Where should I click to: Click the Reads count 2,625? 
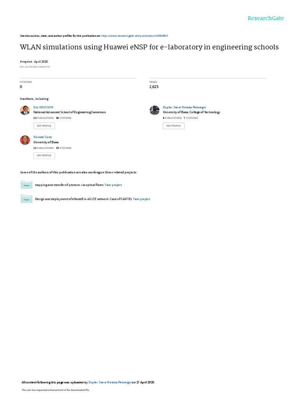[x=154, y=87]
